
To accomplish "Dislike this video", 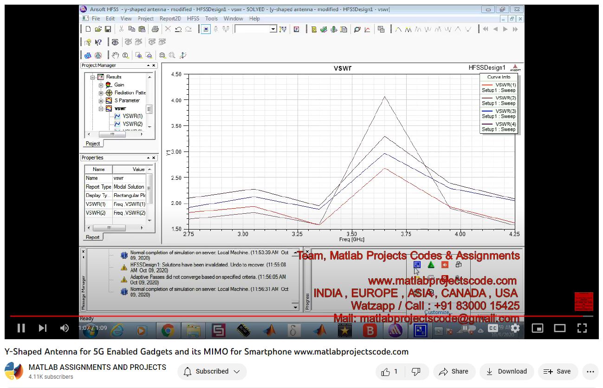I will click(416, 371).
